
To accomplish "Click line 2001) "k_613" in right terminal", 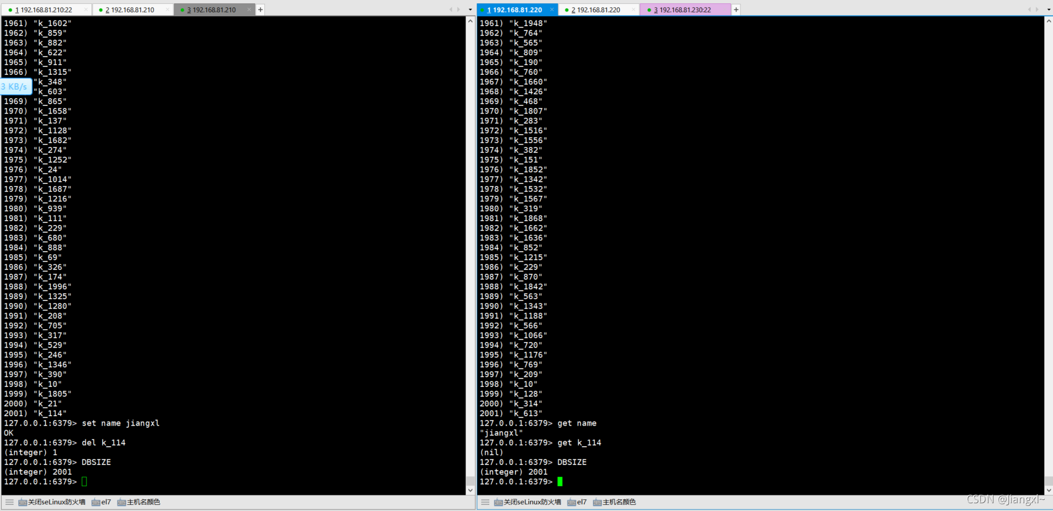I will point(511,413).
